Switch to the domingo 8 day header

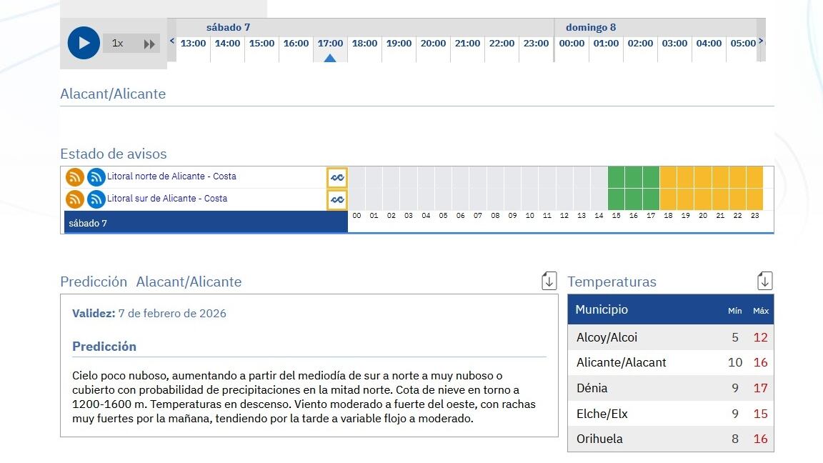click(x=591, y=27)
